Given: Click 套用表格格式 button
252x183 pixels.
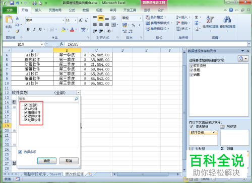Looking at the screenshot, I should tap(159, 23).
